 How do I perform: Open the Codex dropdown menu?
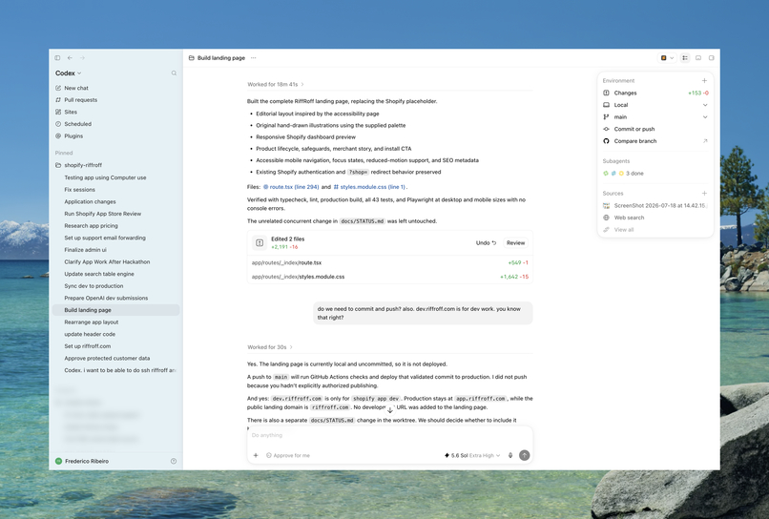[68, 73]
